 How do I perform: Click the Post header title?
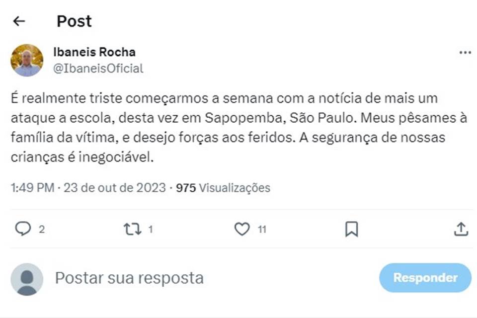(x=74, y=21)
